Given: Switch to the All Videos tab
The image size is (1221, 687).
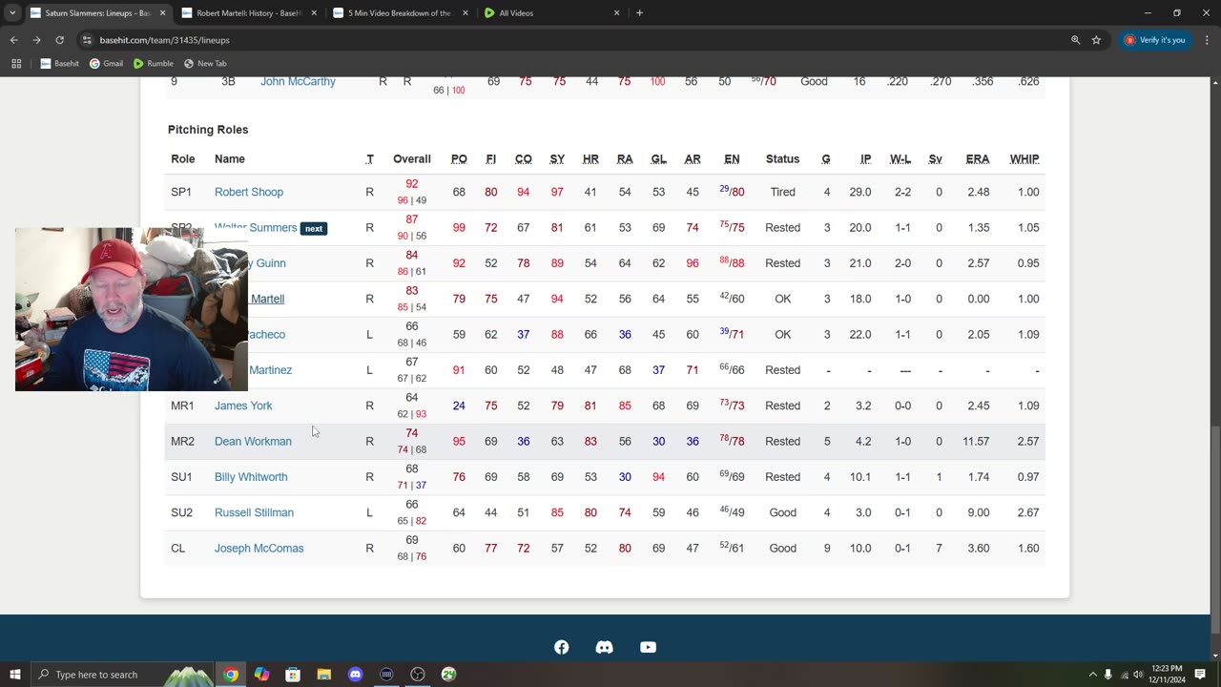Looking at the screenshot, I should point(550,13).
